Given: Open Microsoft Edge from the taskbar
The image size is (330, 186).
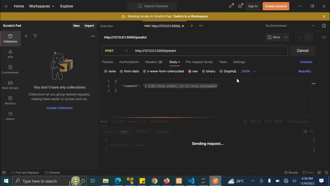Looking at the screenshot, I should tap(118, 181).
